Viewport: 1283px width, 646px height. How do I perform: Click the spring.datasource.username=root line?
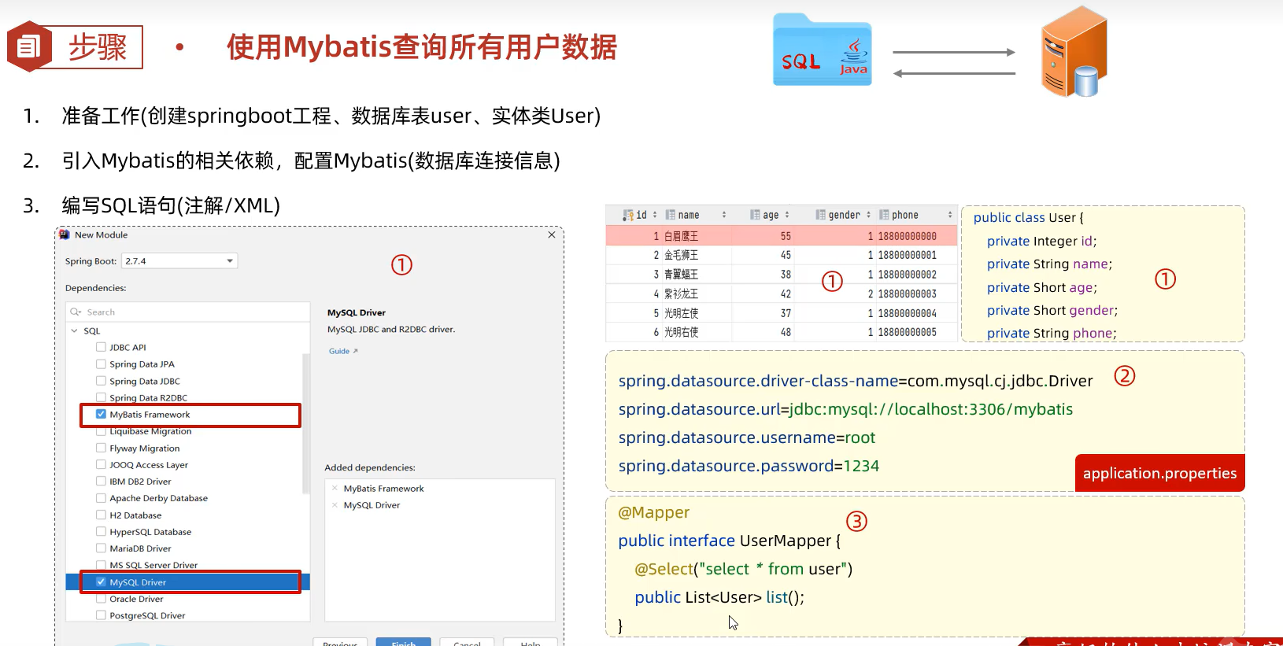746,437
